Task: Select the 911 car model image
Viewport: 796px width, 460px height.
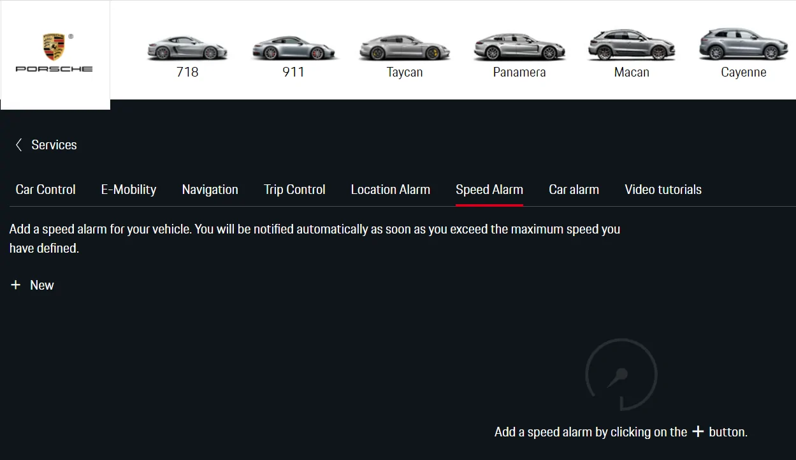Action: 293,48
